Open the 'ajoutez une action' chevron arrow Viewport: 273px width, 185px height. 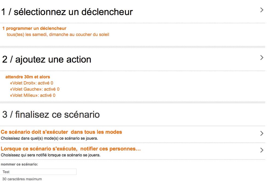[x=262, y=58]
